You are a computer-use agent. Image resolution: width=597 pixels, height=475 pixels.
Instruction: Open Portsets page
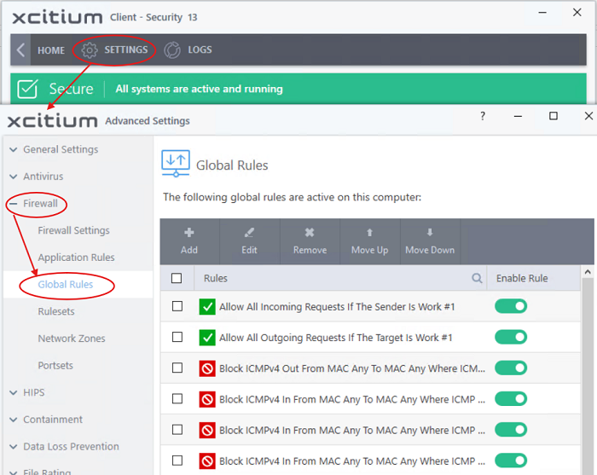click(x=55, y=366)
